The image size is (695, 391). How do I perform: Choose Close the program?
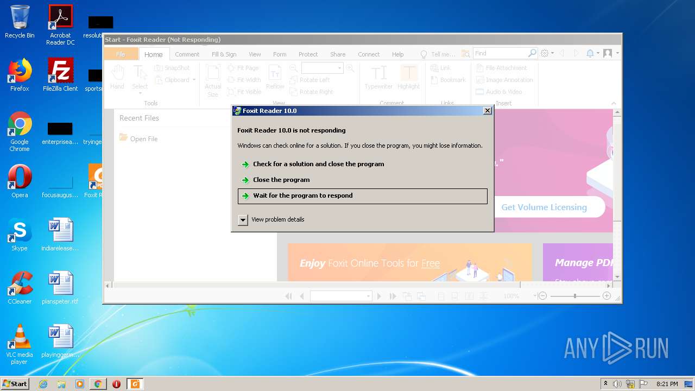point(363,180)
